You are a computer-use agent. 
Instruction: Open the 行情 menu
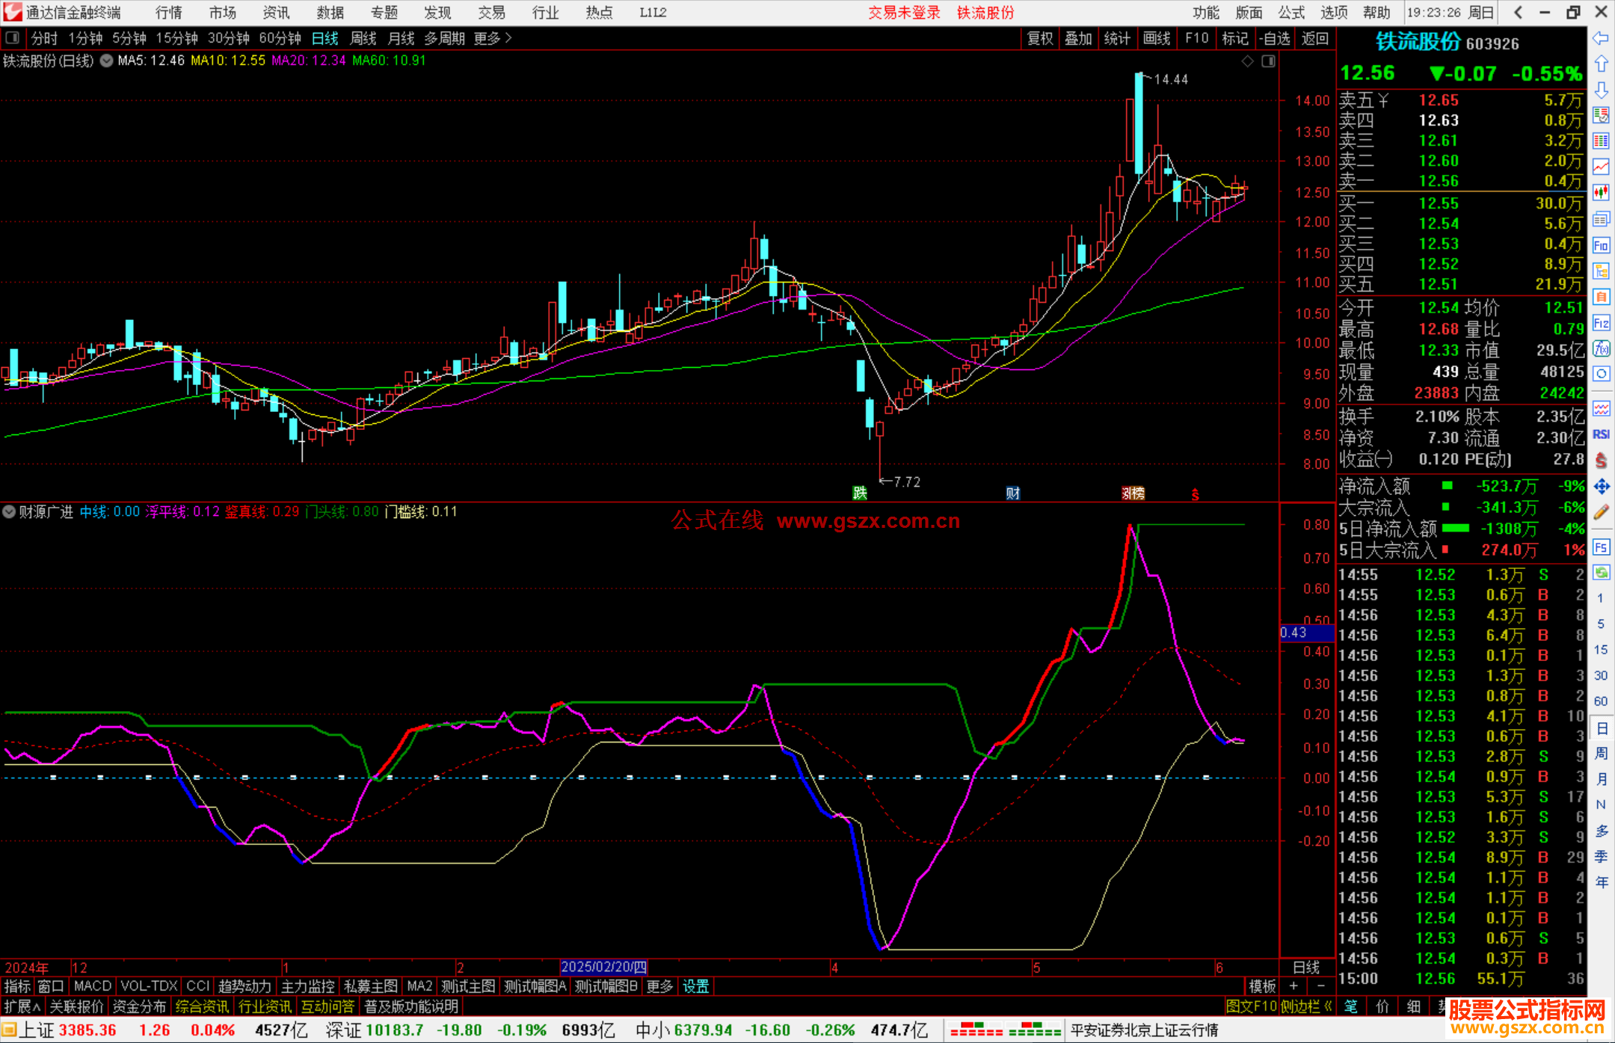tap(169, 12)
